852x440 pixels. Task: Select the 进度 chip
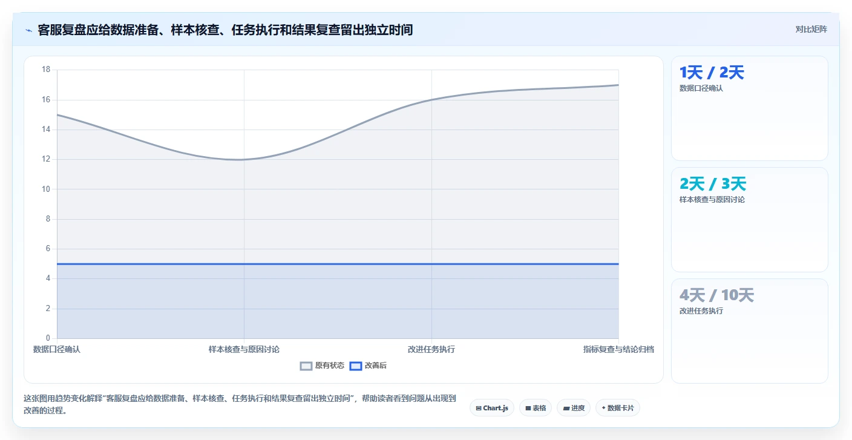(x=574, y=408)
